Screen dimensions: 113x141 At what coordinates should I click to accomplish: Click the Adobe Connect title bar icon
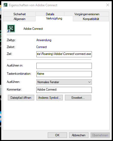[5, 5]
